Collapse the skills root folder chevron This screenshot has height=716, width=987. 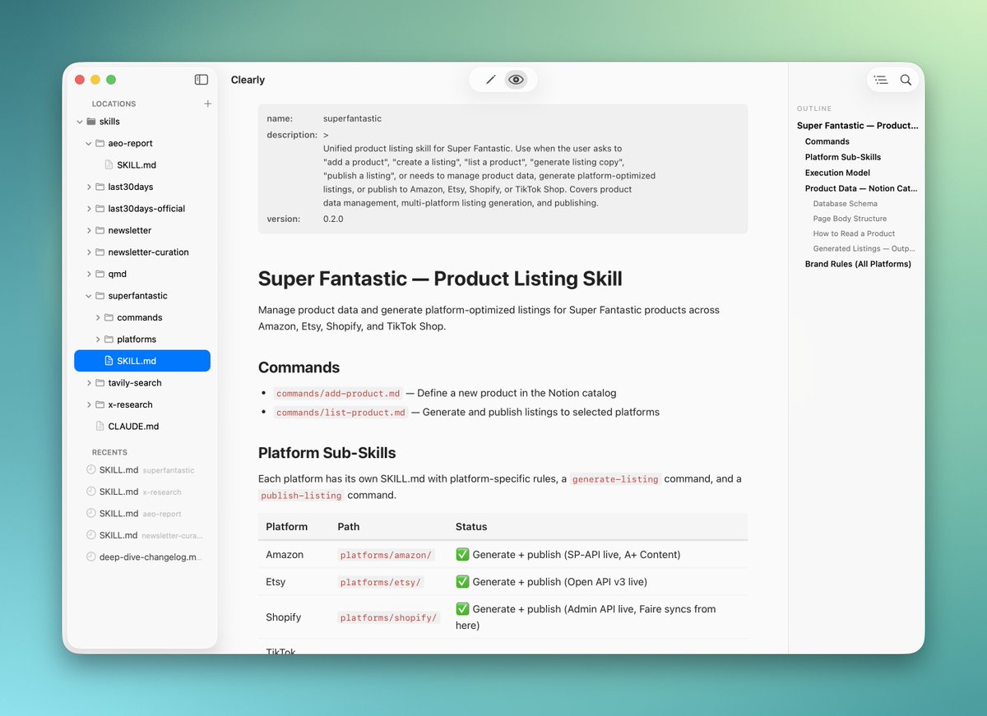[x=80, y=122]
